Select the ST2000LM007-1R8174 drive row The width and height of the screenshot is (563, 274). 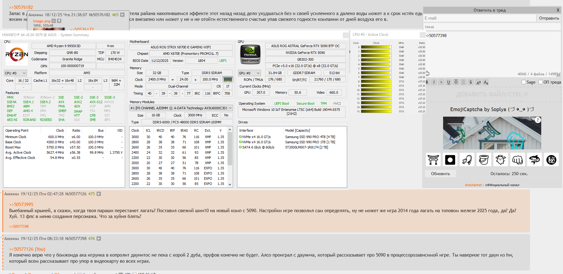[292, 147]
